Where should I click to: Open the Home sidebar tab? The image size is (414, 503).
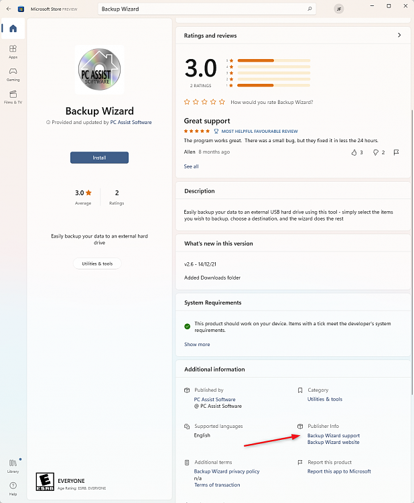click(x=13, y=29)
